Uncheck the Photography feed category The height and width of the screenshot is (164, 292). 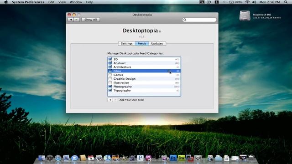click(x=110, y=87)
